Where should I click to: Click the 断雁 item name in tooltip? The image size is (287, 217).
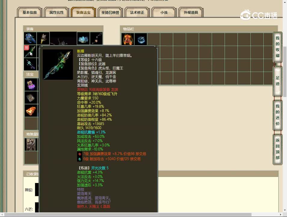tap(81, 51)
